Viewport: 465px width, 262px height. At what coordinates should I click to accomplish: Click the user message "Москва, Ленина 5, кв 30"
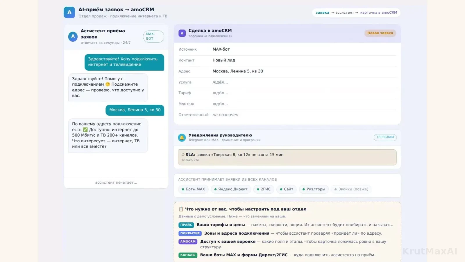[x=135, y=110]
